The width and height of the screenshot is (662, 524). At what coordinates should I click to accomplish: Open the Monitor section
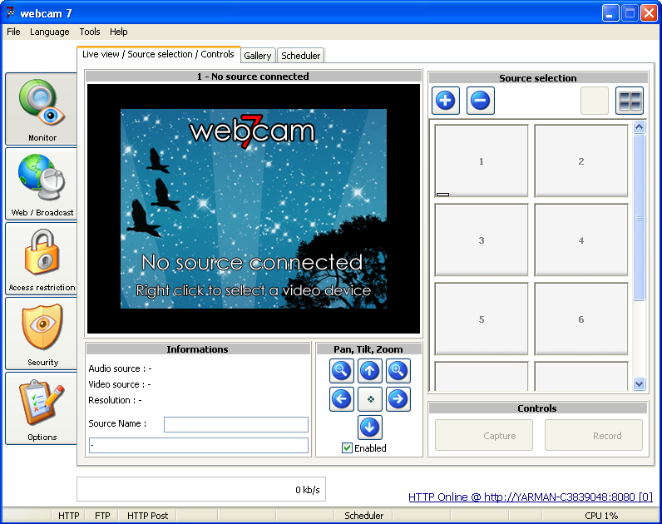[42, 109]
